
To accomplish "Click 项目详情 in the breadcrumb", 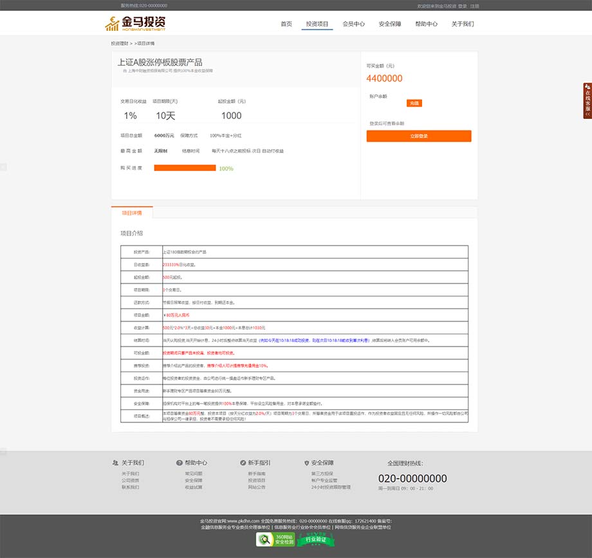I will coord(145,43).
